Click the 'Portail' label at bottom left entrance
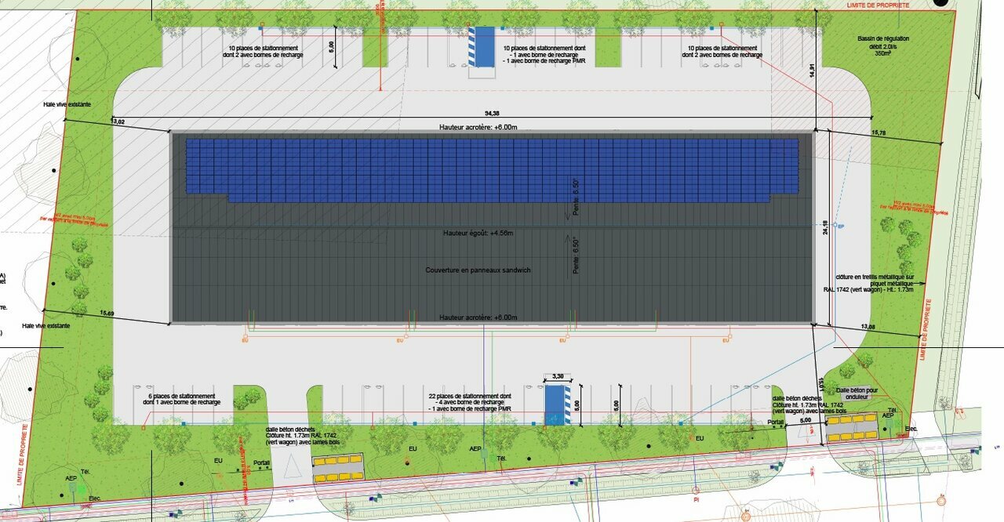Screen dimensions: 1004x522 click(262, 462)
